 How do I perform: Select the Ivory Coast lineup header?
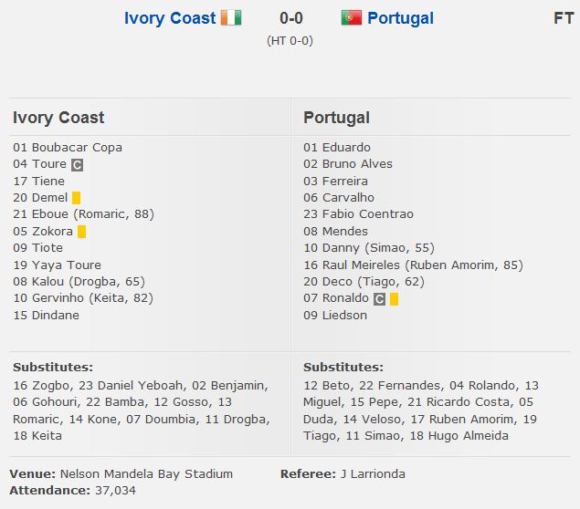click(x=58, y=118)
